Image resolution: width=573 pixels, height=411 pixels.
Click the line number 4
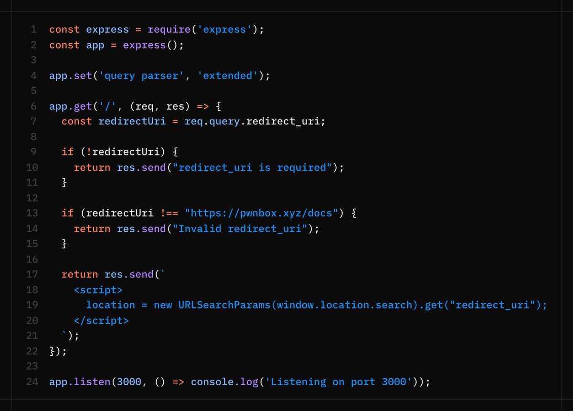pyautogui.click(x=33, y=75)
